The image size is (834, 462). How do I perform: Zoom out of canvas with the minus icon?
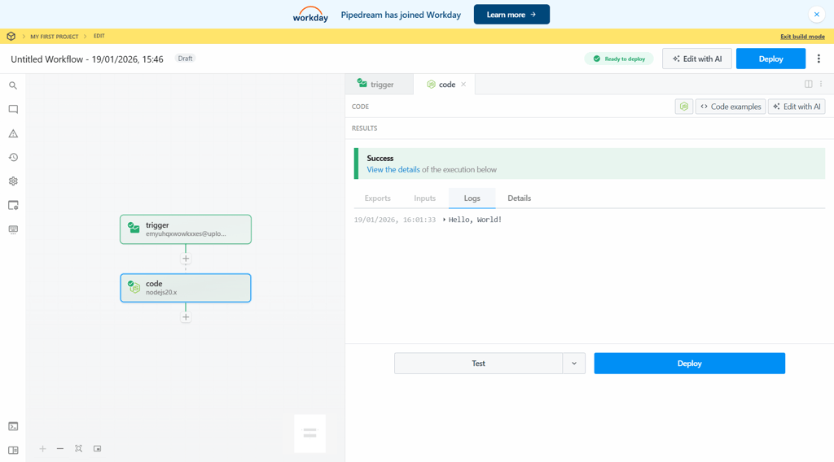[60, 449]
